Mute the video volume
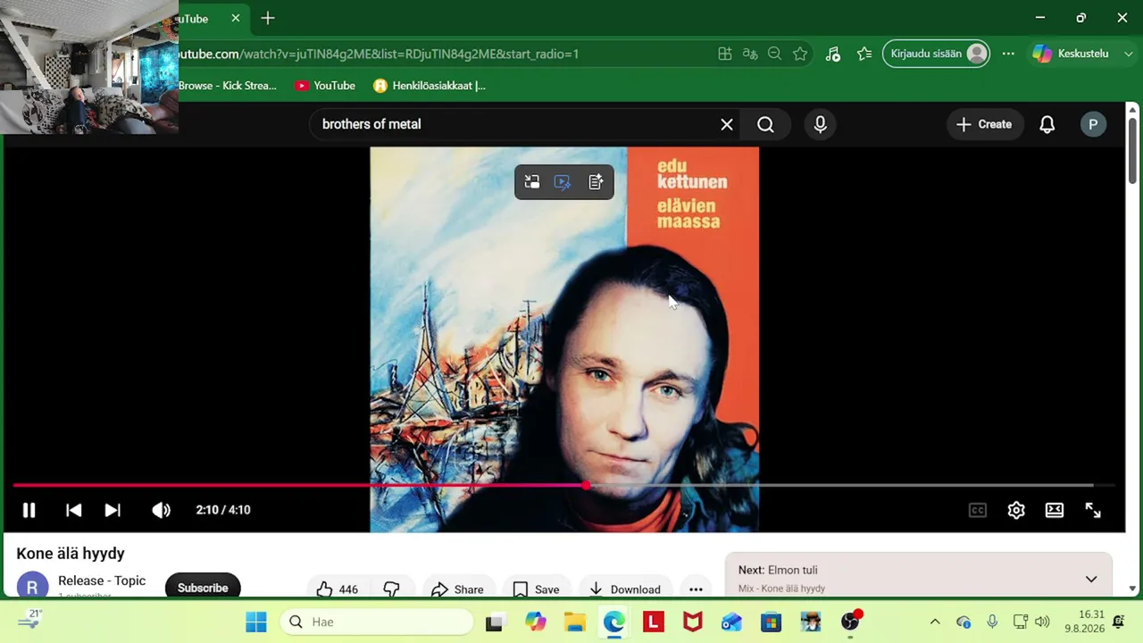 (x=161, y=510)
